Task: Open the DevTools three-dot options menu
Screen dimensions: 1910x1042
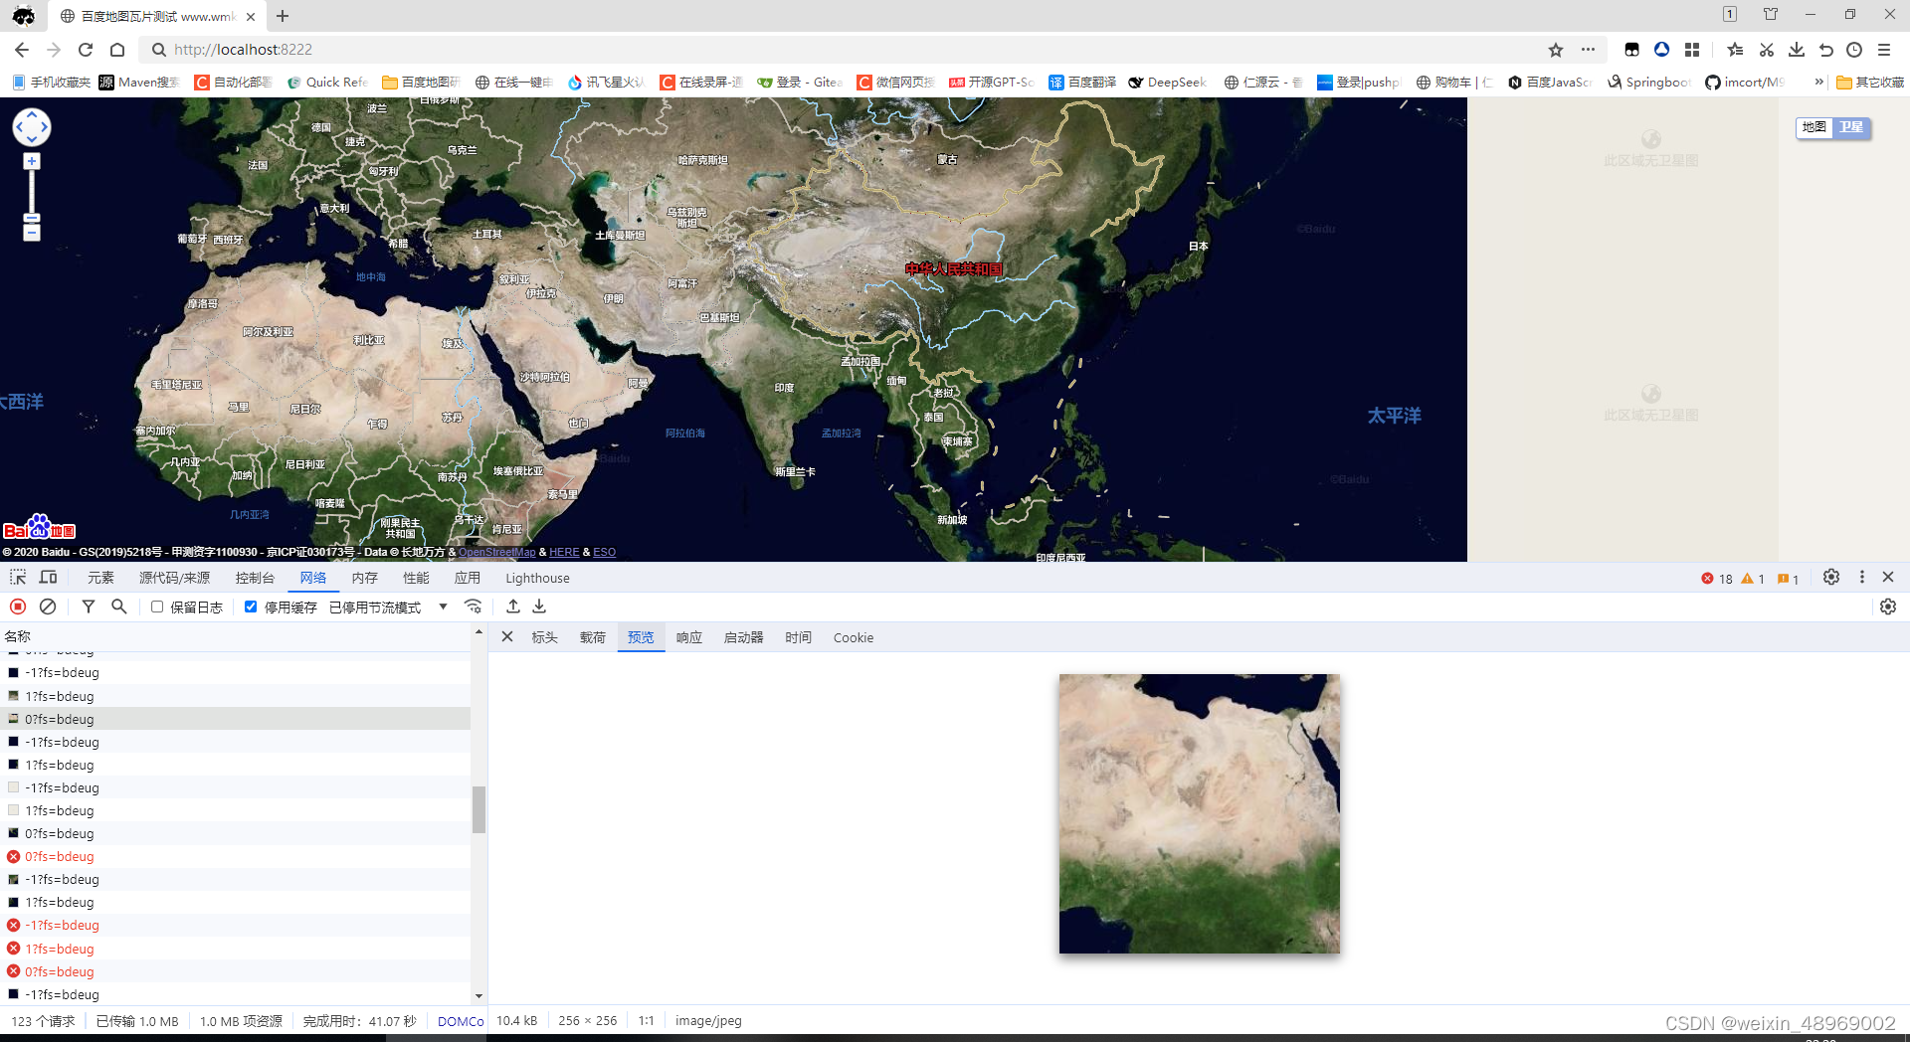Action: pyautogui.click(x=1861, y=577)
